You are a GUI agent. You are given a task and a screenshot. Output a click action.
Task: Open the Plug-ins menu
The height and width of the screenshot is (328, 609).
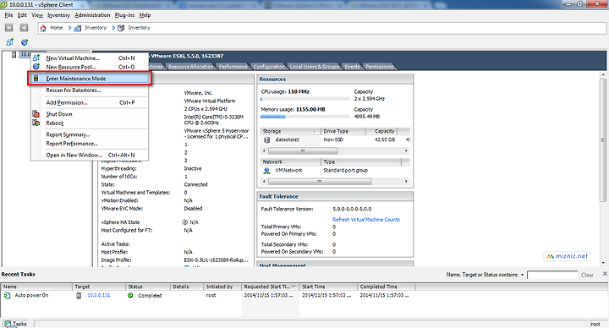click(124, 15)
